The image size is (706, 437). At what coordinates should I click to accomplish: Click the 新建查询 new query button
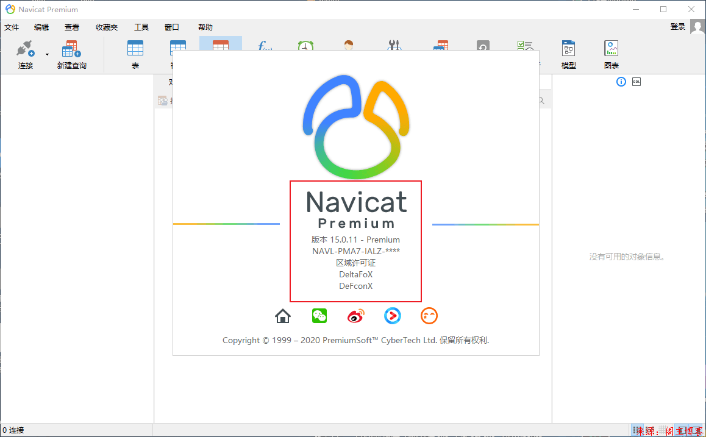(71, 55)
